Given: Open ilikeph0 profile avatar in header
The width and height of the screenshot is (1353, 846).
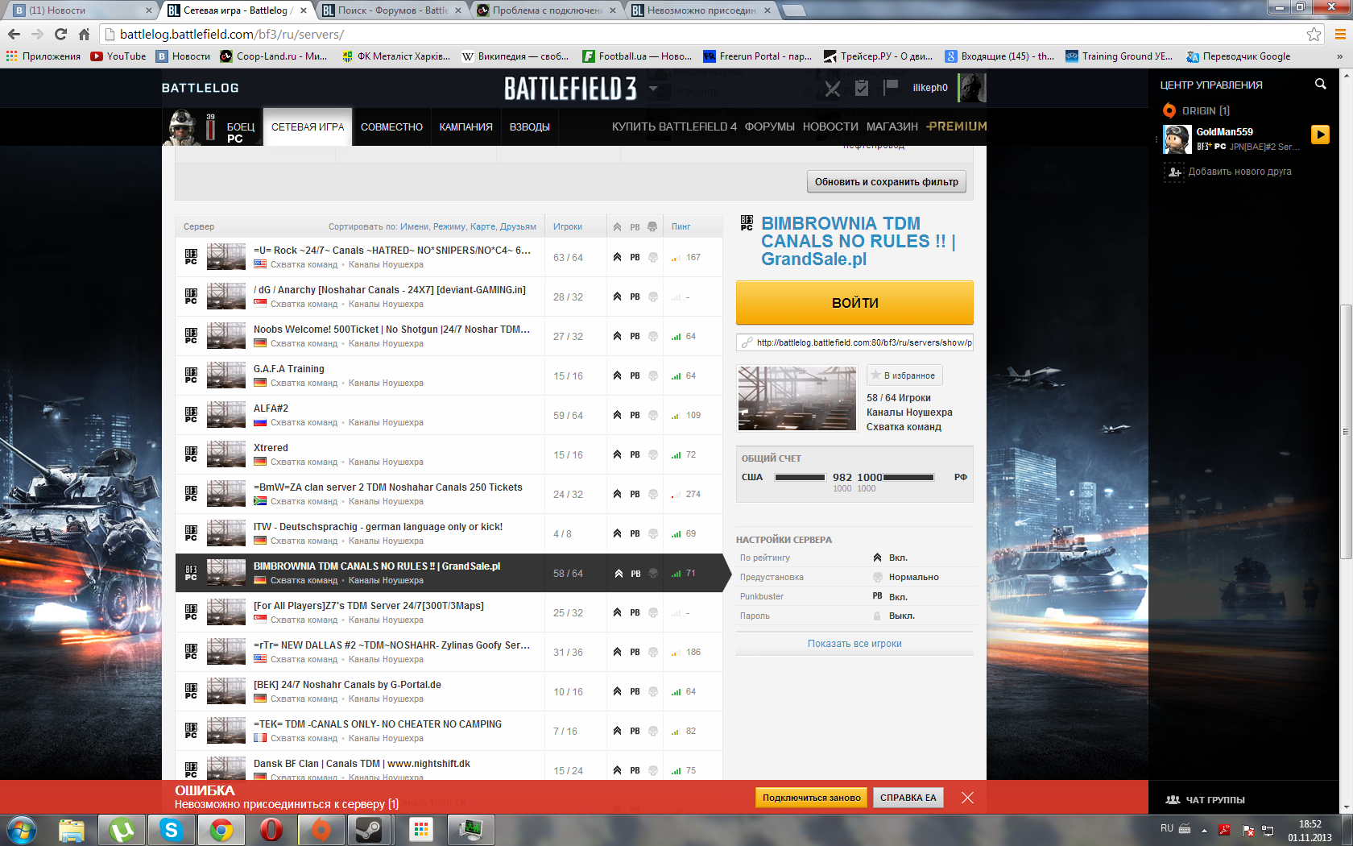Looking at the screenshot, I should (972, 88).
